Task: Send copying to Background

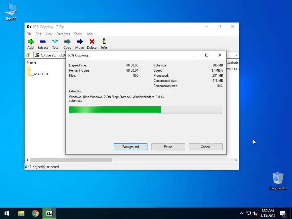Action: pos(131,147)
